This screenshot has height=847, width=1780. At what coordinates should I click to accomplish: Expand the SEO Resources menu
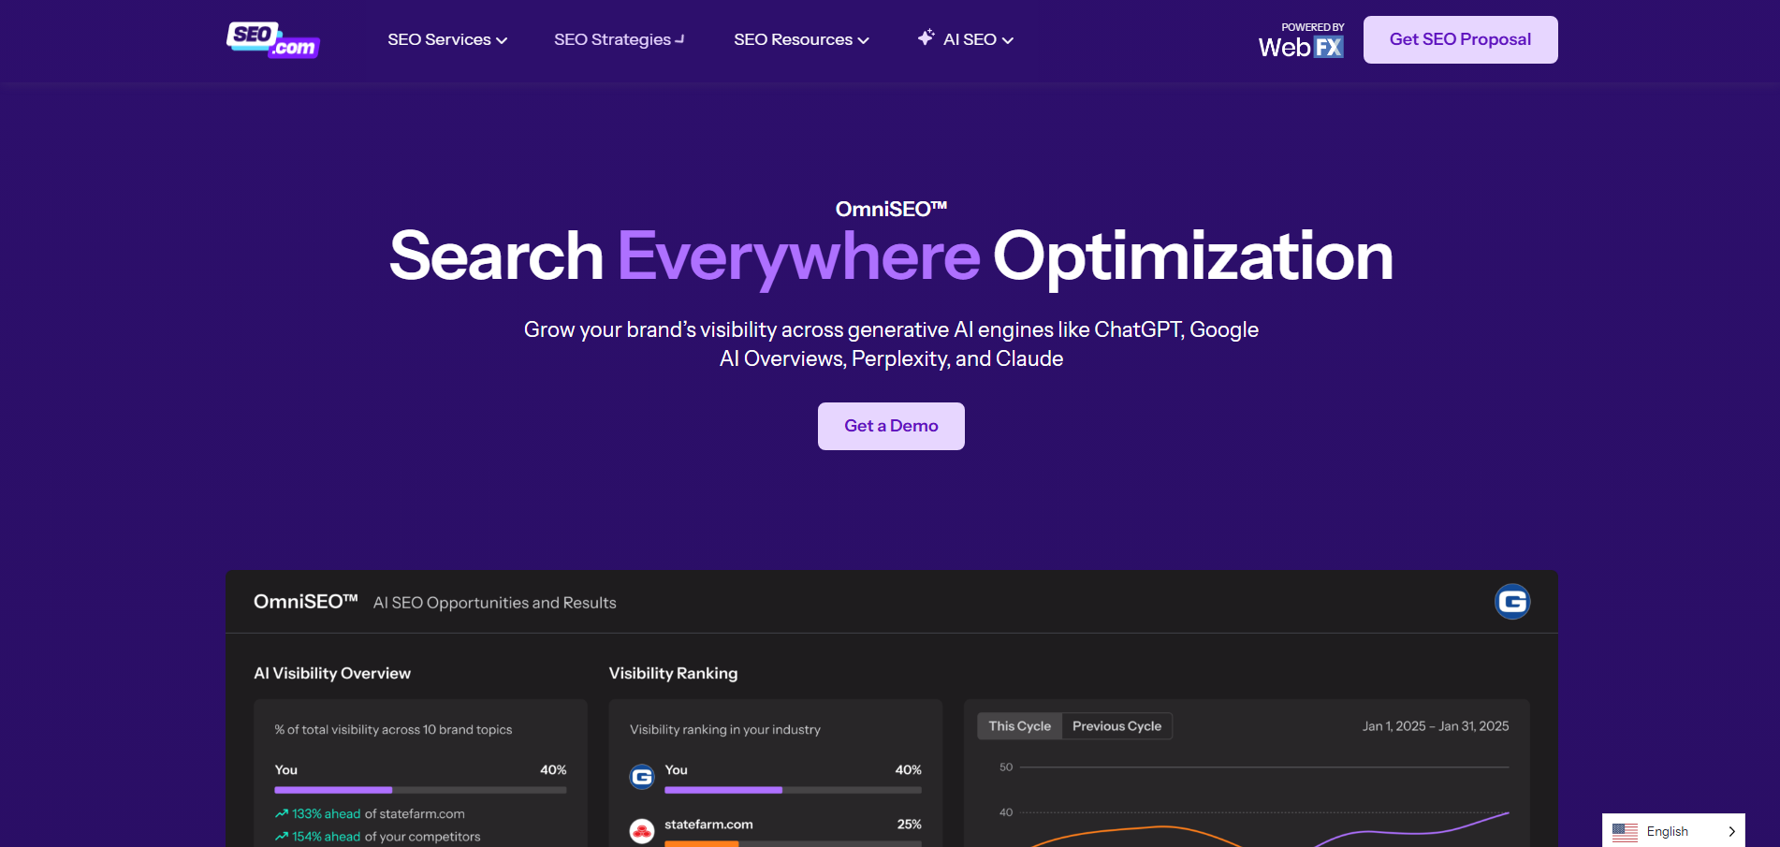pos(800,39)
